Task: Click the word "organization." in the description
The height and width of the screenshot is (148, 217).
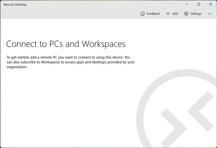Action: 17,67
